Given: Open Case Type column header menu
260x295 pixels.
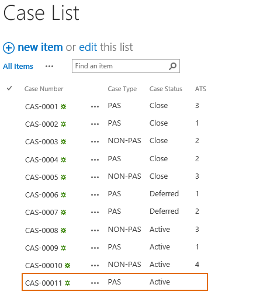Looking at the screenshot, I should click(122, 89).
